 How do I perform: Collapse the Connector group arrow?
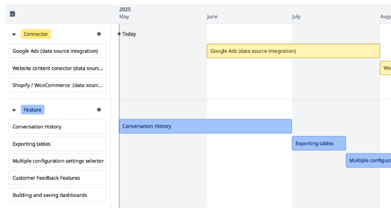pyautogui.click(x=14, y=34)
